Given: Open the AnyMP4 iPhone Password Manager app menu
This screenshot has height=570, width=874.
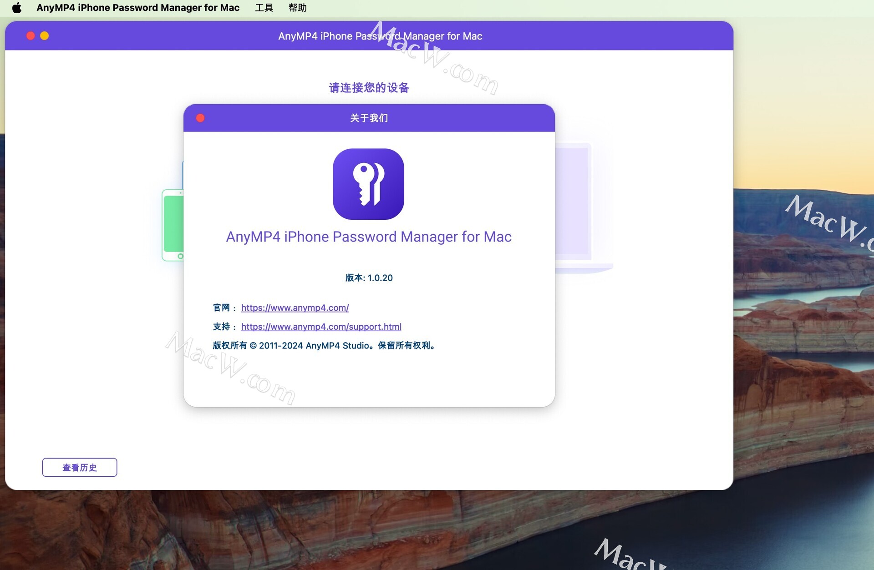Looking at the screenshot, I should [138, 8].
